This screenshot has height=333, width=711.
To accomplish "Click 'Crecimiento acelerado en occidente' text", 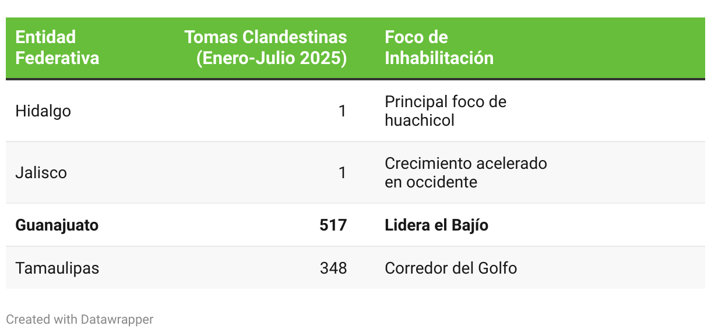I will click(x=466, y=173).
